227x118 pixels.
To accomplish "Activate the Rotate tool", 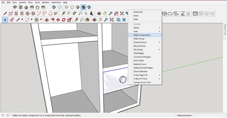I will point(64,20).
